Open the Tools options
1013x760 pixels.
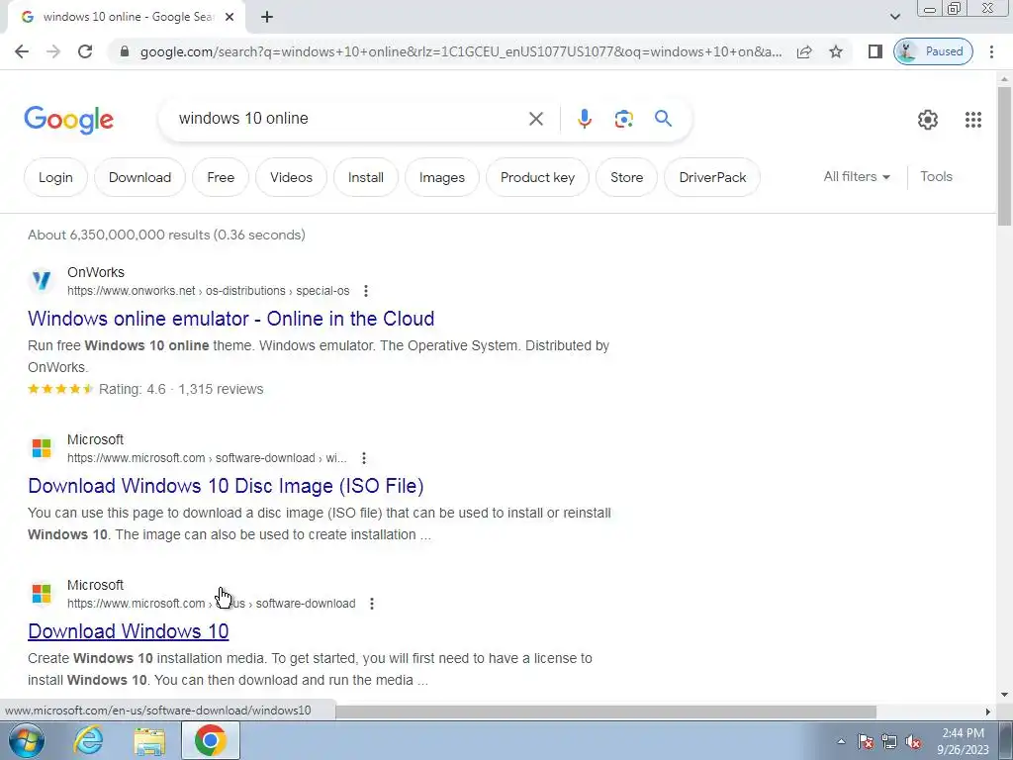(936, 176)
